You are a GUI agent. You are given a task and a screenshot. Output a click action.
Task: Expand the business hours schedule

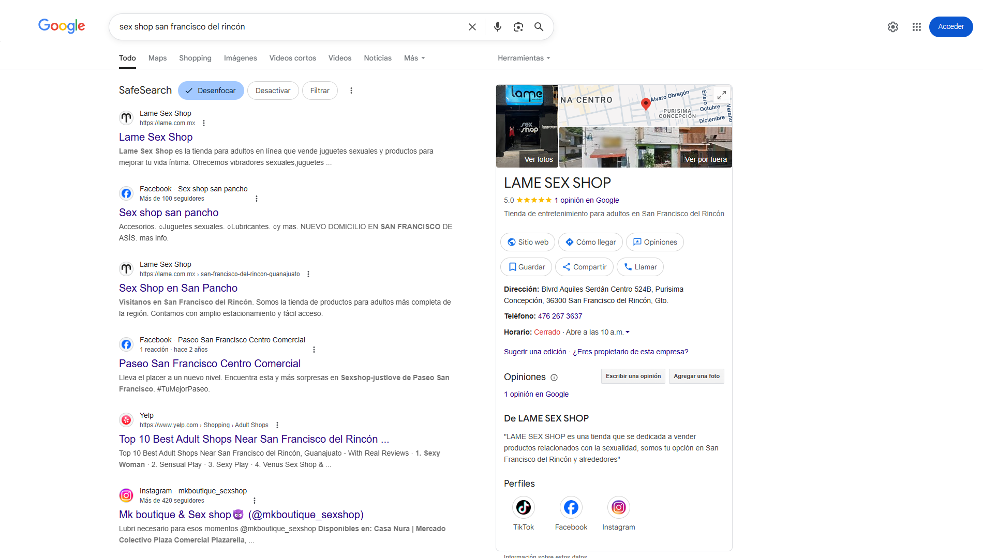(628, 332)
